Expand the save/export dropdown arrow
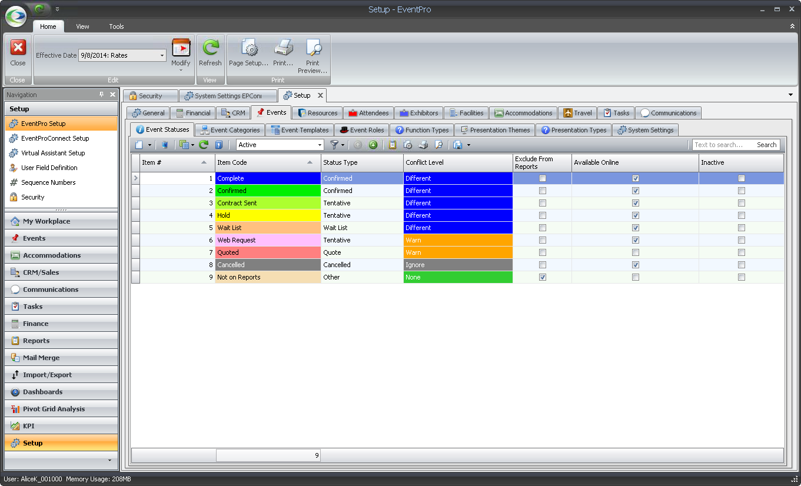Screen dimensions: 801x486 click(x=468, y=145)
